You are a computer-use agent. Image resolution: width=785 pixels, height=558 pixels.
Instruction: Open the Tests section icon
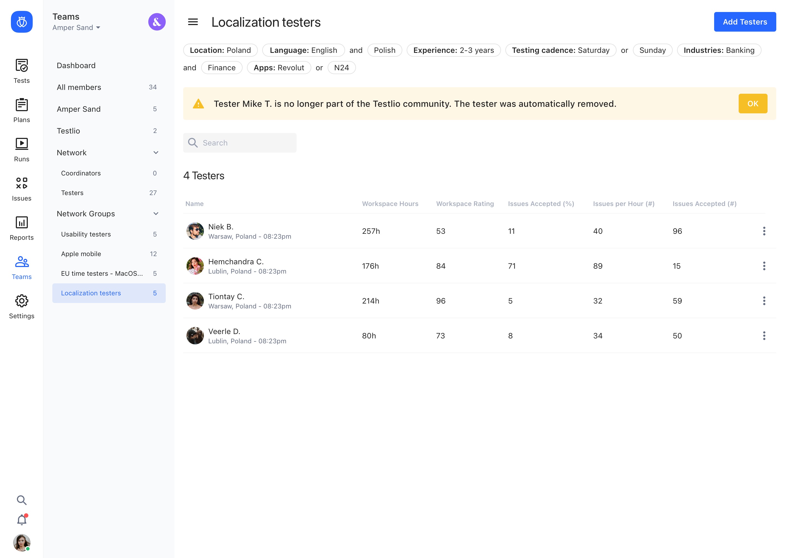point(22,65)
